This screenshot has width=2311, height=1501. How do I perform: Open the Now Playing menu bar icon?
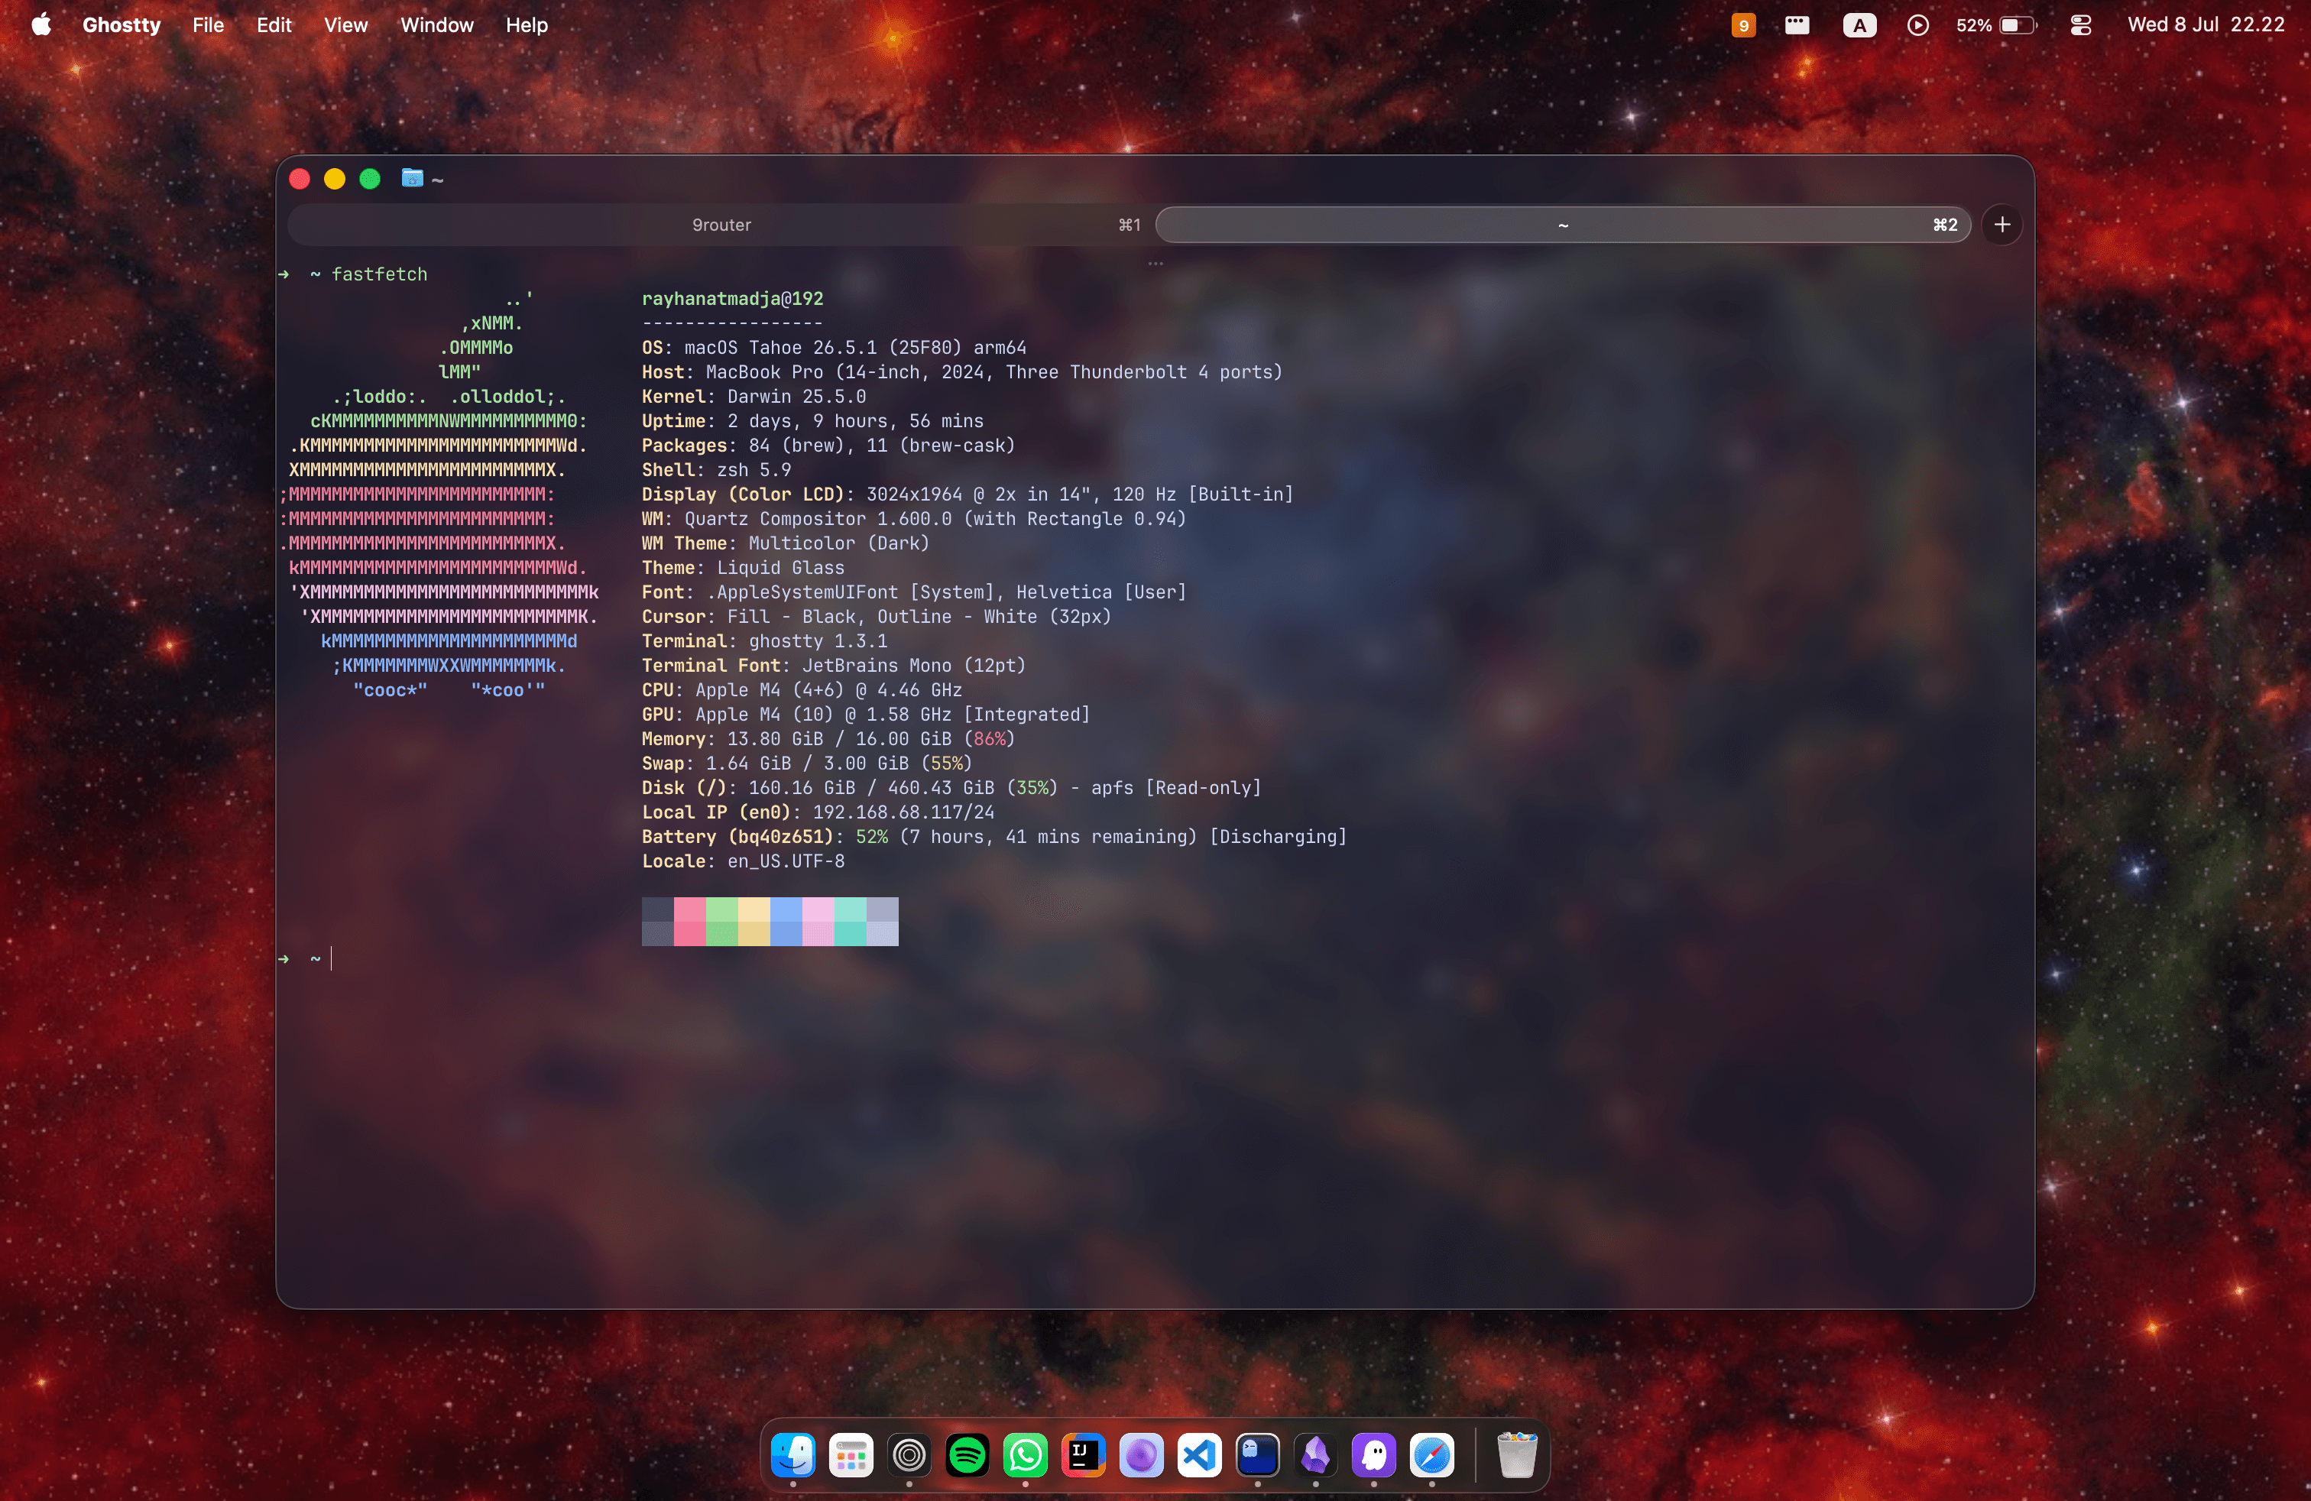(1917, 25)
